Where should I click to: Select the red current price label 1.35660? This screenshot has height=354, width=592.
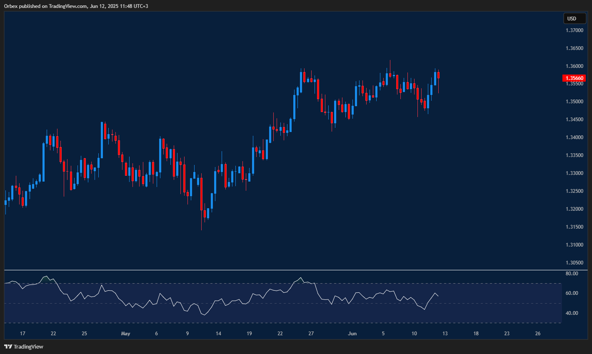[575, 78]
